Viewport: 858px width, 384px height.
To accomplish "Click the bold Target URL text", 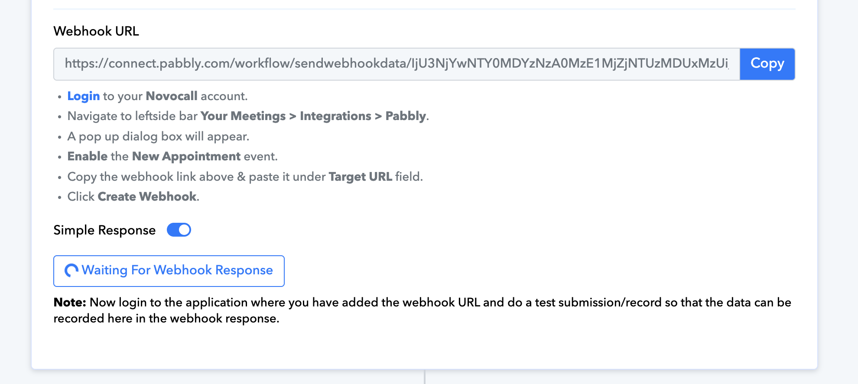I will pos(360,177).
